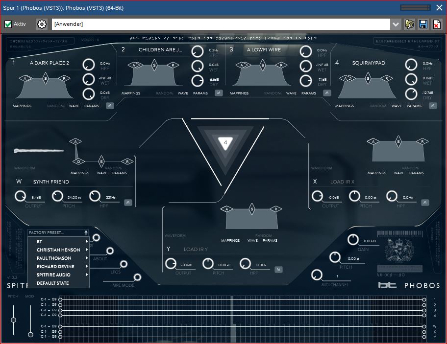Screen dimensions: 447x344
Task: Click MAPPINGS under slot 1
Action: click(22, 106)
